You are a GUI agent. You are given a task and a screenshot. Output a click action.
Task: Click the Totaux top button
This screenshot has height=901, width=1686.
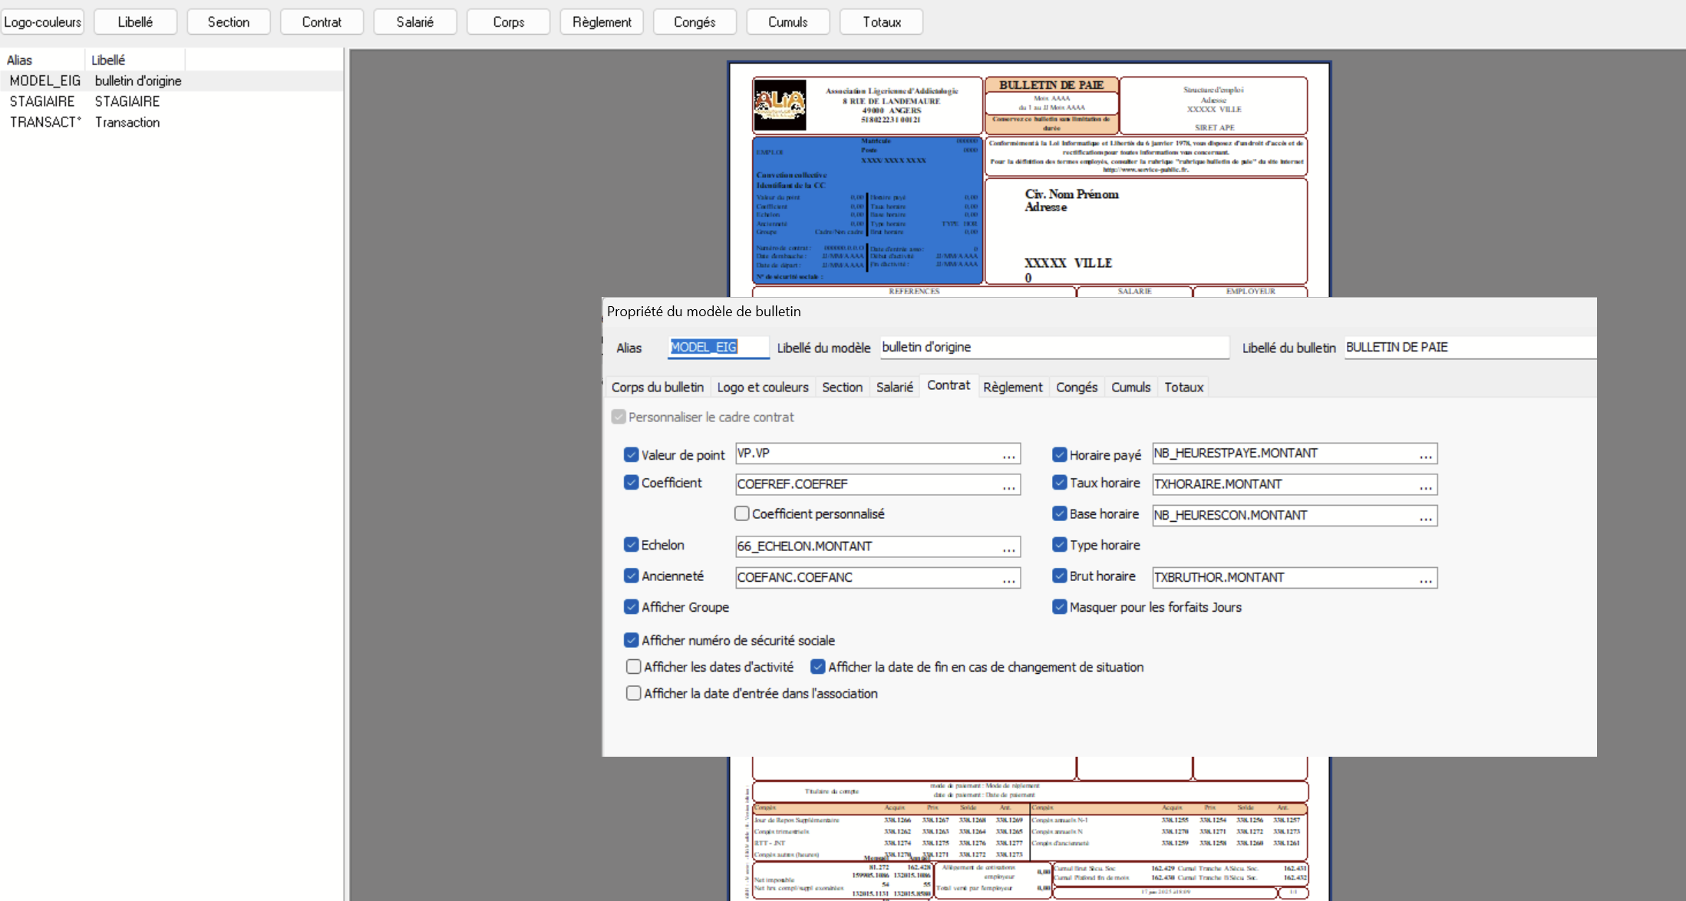tap(882, 21)
